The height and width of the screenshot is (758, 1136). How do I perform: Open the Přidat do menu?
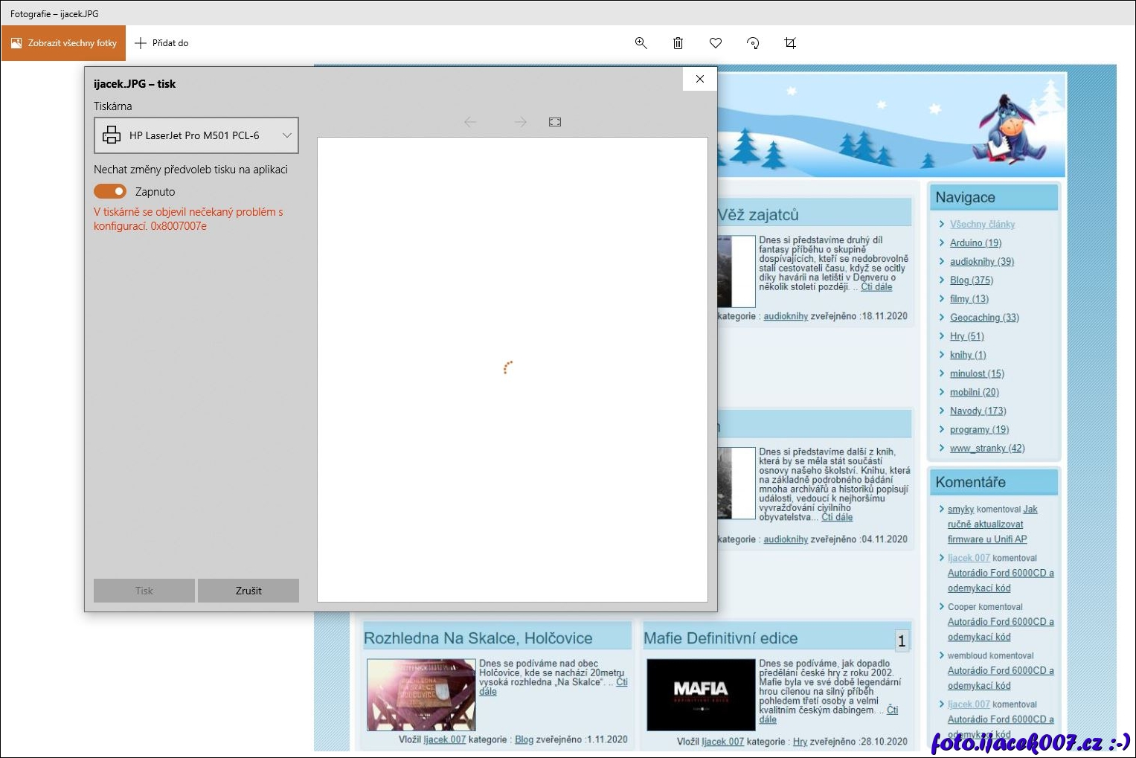tap(161, 43)
